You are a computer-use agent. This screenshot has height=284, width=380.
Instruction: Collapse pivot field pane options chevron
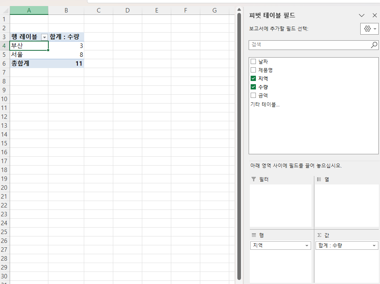click(361, 15)
